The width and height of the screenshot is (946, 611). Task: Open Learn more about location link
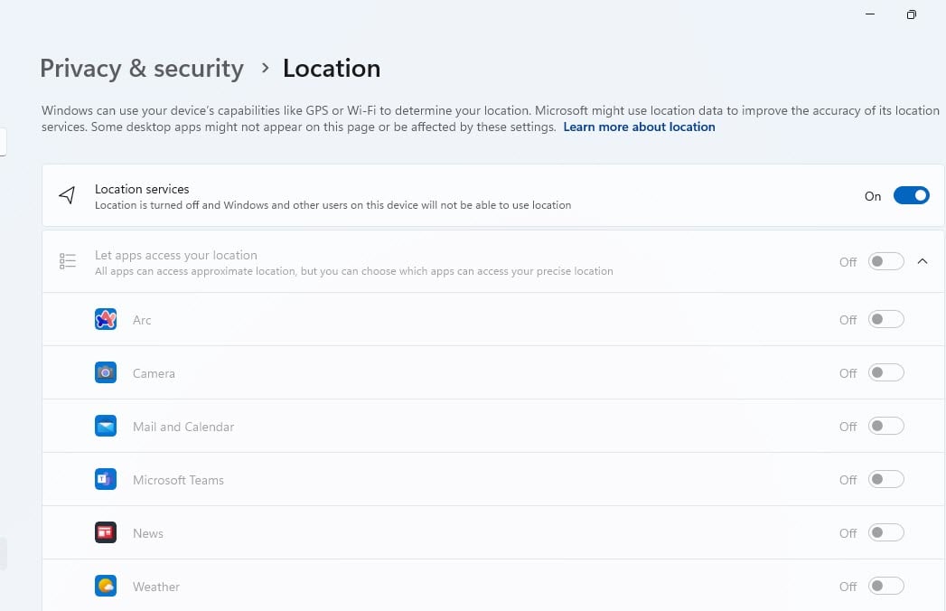click(x=639, y=127)
